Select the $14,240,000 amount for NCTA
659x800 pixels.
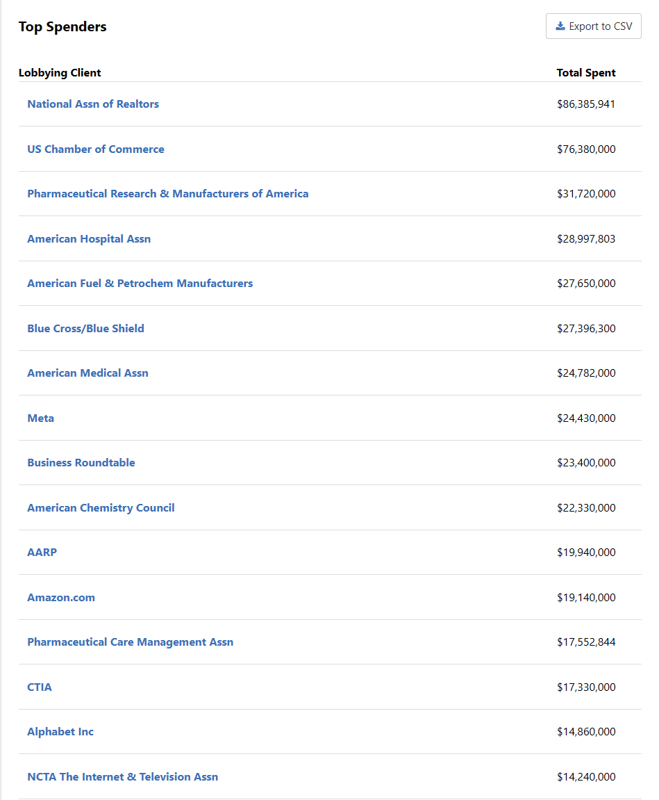(x=586, y=776)
